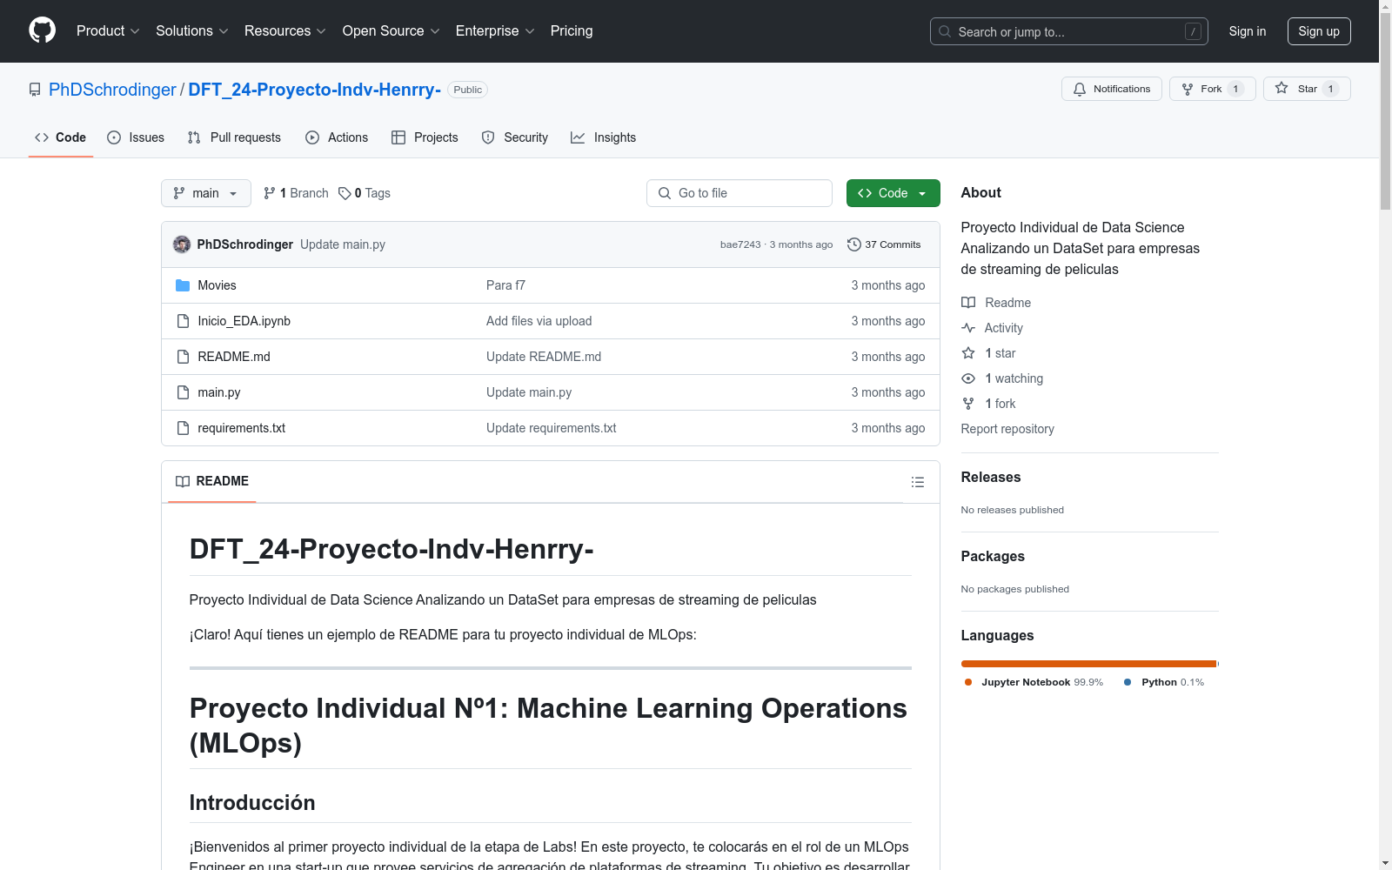Switch to the Issues tab

point(136,137)
